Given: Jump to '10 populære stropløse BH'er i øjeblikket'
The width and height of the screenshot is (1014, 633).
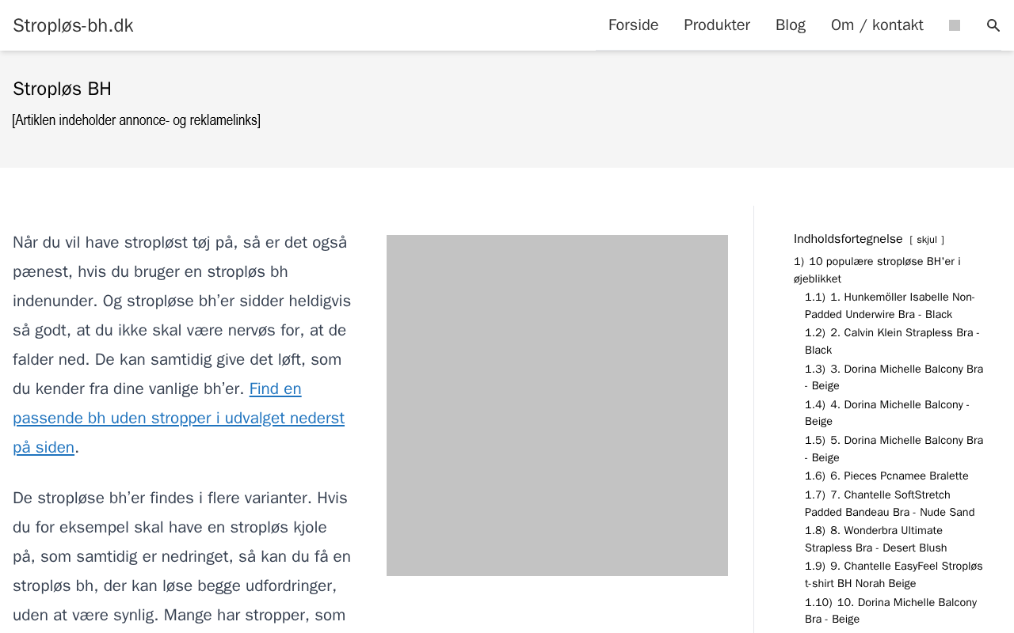Looking at the screenshot, I should point(877,270).
